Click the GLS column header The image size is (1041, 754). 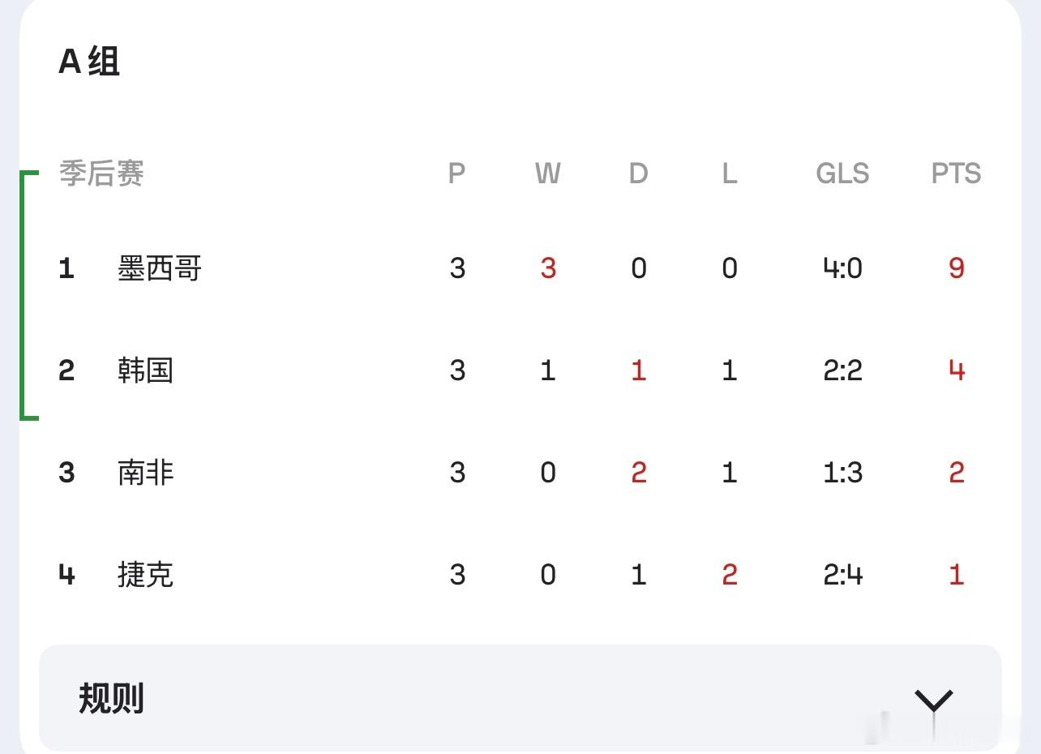pos(842,174)
